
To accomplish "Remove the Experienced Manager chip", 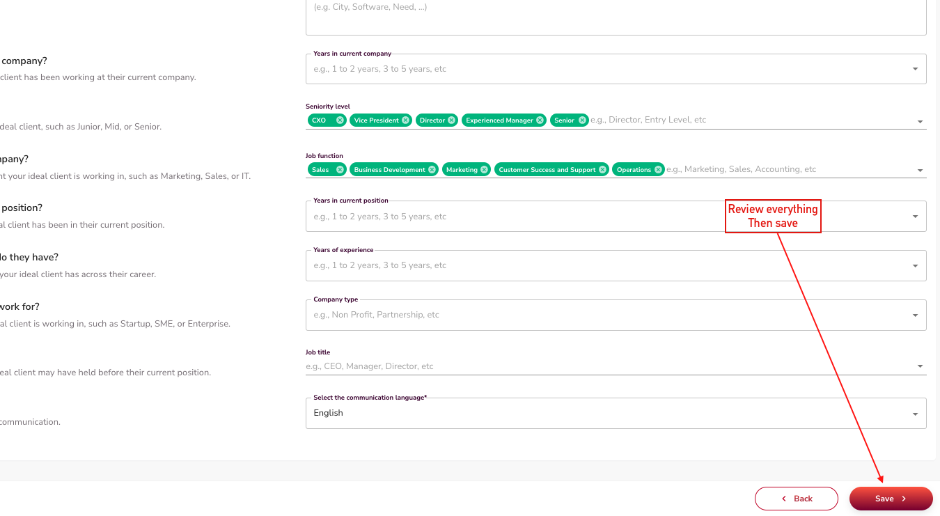I will click(540, 120).
